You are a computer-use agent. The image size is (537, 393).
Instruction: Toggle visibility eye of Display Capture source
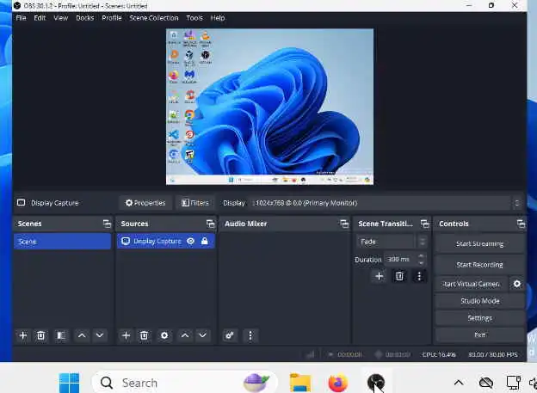coord(191,241)
